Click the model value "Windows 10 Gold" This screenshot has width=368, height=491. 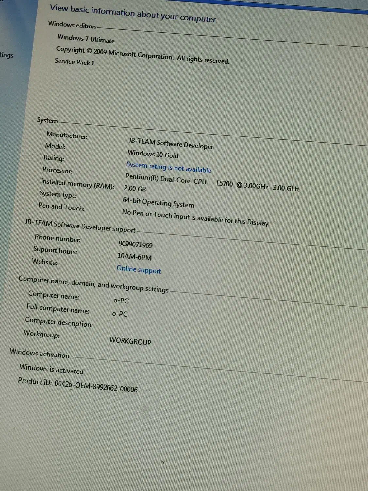point(153,154)
